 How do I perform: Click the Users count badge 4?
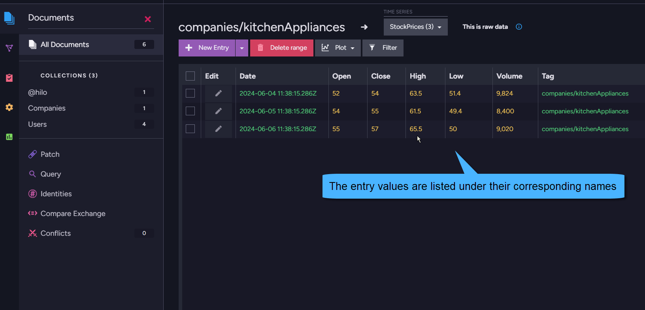click(144, 124)
